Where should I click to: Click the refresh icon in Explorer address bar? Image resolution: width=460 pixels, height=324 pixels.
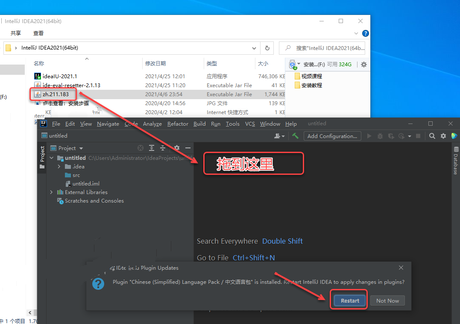click(267, 48)
